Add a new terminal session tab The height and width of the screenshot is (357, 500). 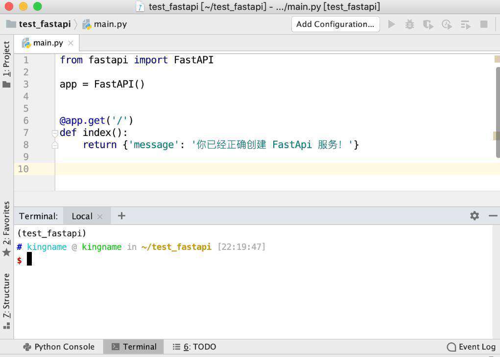pos(121,216)
